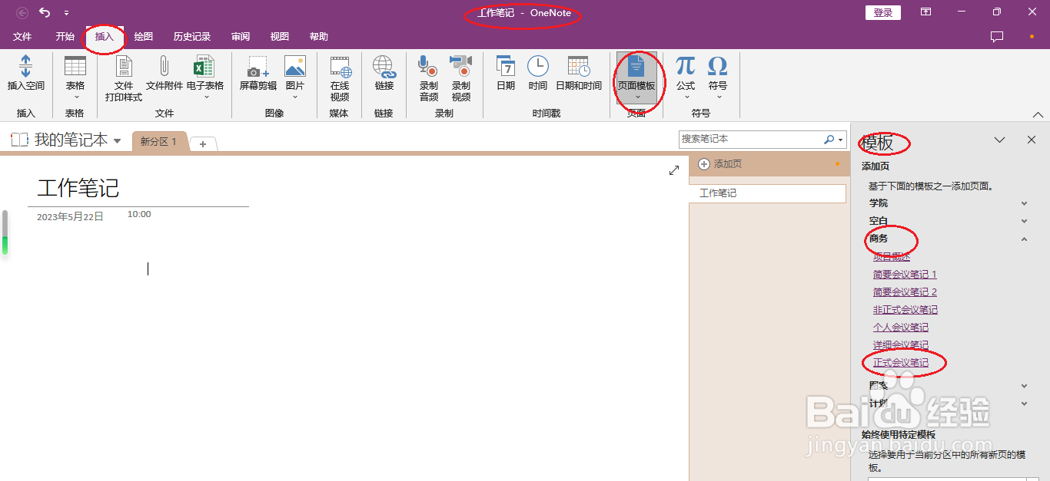
Task: Open the 表格 table dropdown
Action: pos(75,78)
